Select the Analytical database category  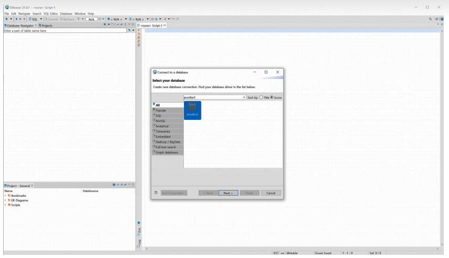pyautogui.click(x=168, y=126)
